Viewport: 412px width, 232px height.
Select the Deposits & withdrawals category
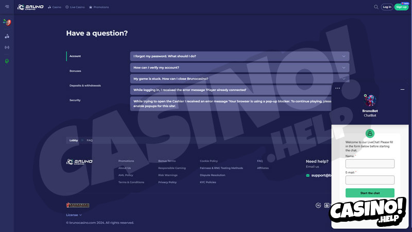coord(85,86)
